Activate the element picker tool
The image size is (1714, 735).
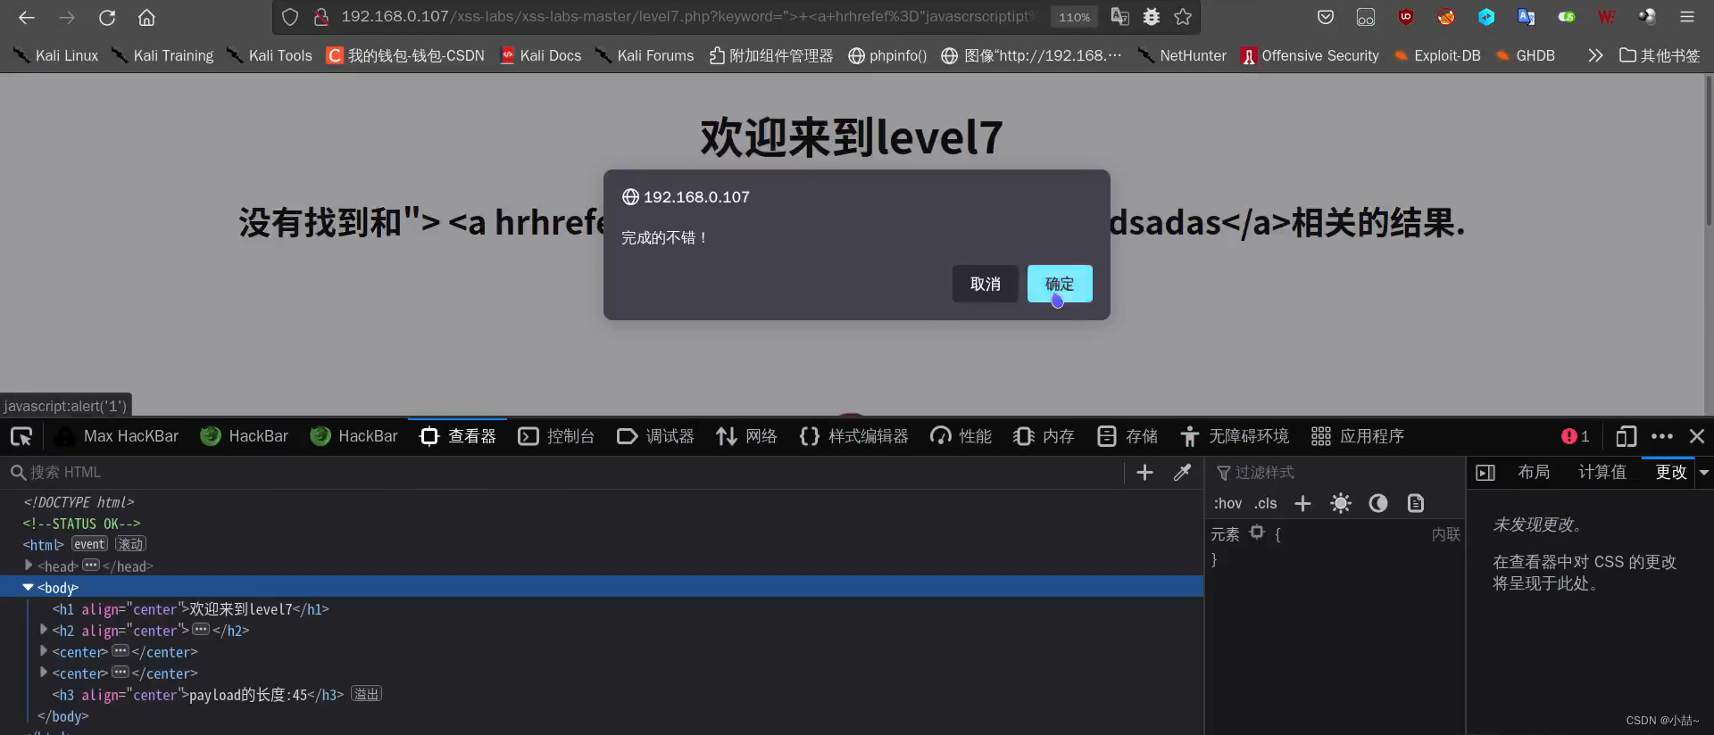(x=21, y=436)
